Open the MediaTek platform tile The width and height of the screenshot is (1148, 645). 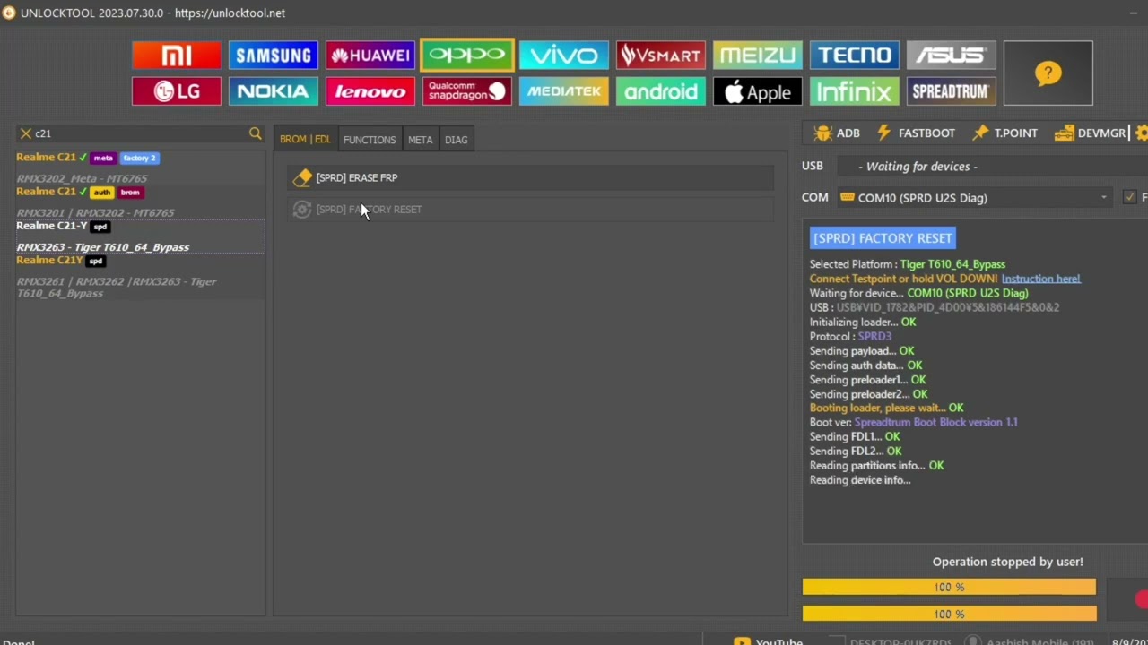[564, 91]
